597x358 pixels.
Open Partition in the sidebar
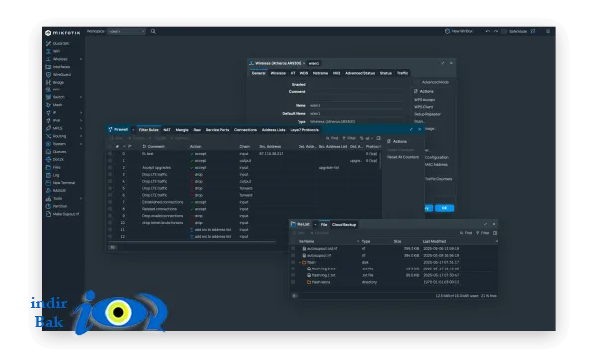tap(57, 206)
